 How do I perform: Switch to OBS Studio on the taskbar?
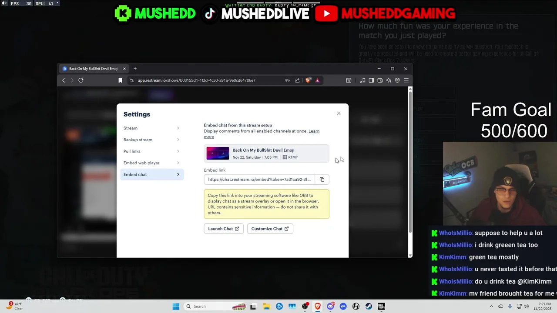tap(305, 306)
